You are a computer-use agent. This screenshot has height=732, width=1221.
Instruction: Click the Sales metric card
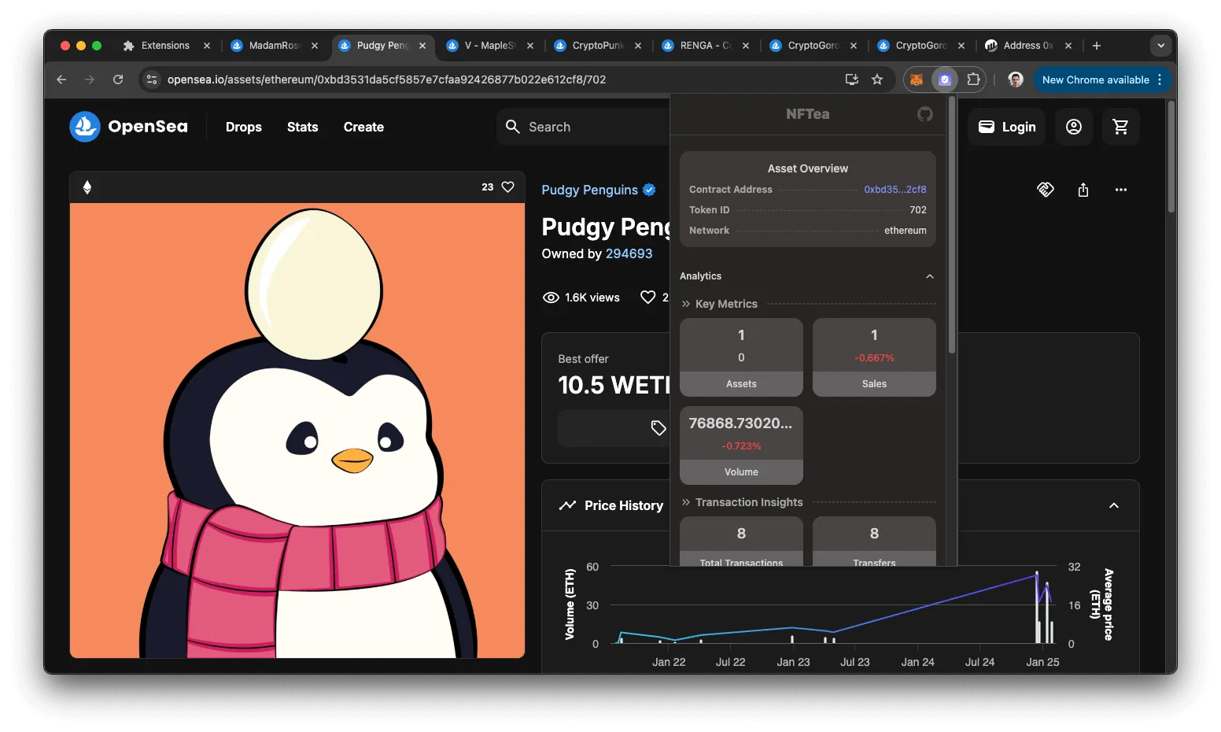coord(874,357)
